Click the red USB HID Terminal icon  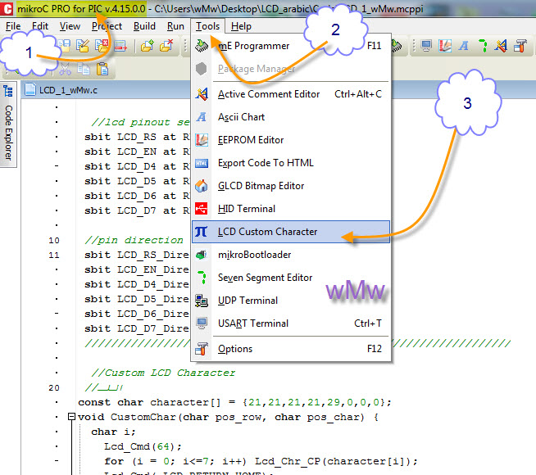click(x=202, y=208)
